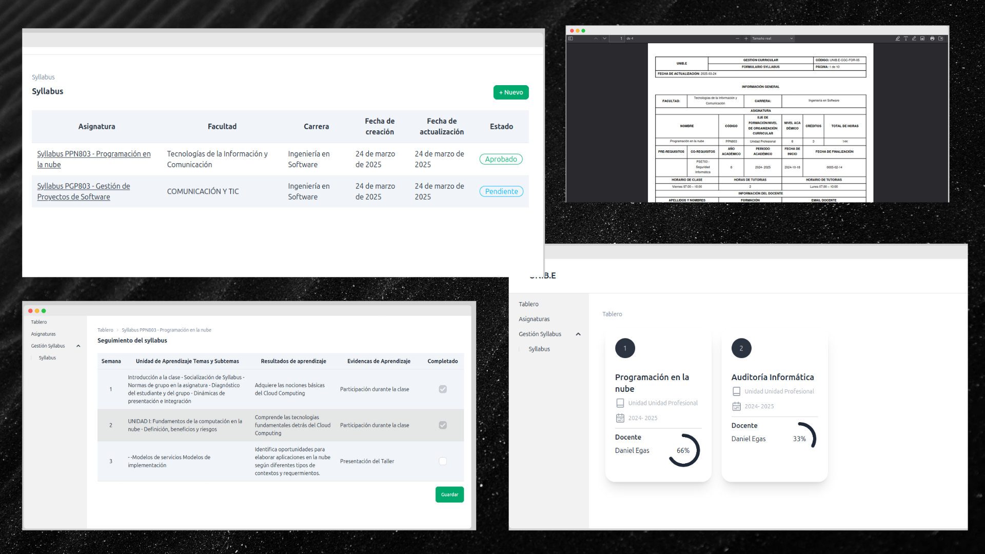Screen dimensions: 985x554
Task: Click the print icon in PDF toolbar
Action: coord(932,38)
